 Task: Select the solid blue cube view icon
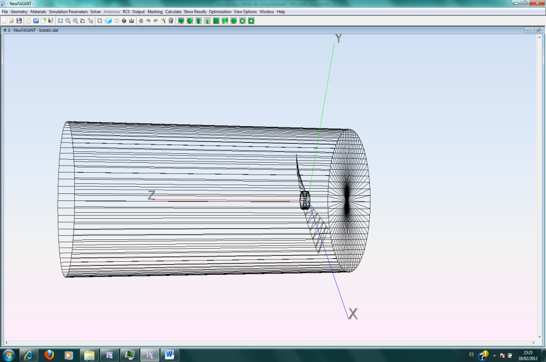coord(108,21)
